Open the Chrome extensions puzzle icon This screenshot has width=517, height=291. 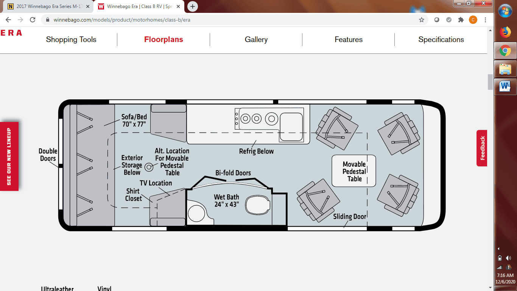[461, 20]
